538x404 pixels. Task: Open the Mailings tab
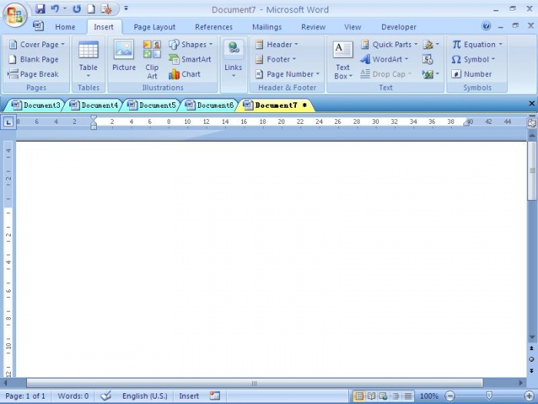(x=267, y=27)
